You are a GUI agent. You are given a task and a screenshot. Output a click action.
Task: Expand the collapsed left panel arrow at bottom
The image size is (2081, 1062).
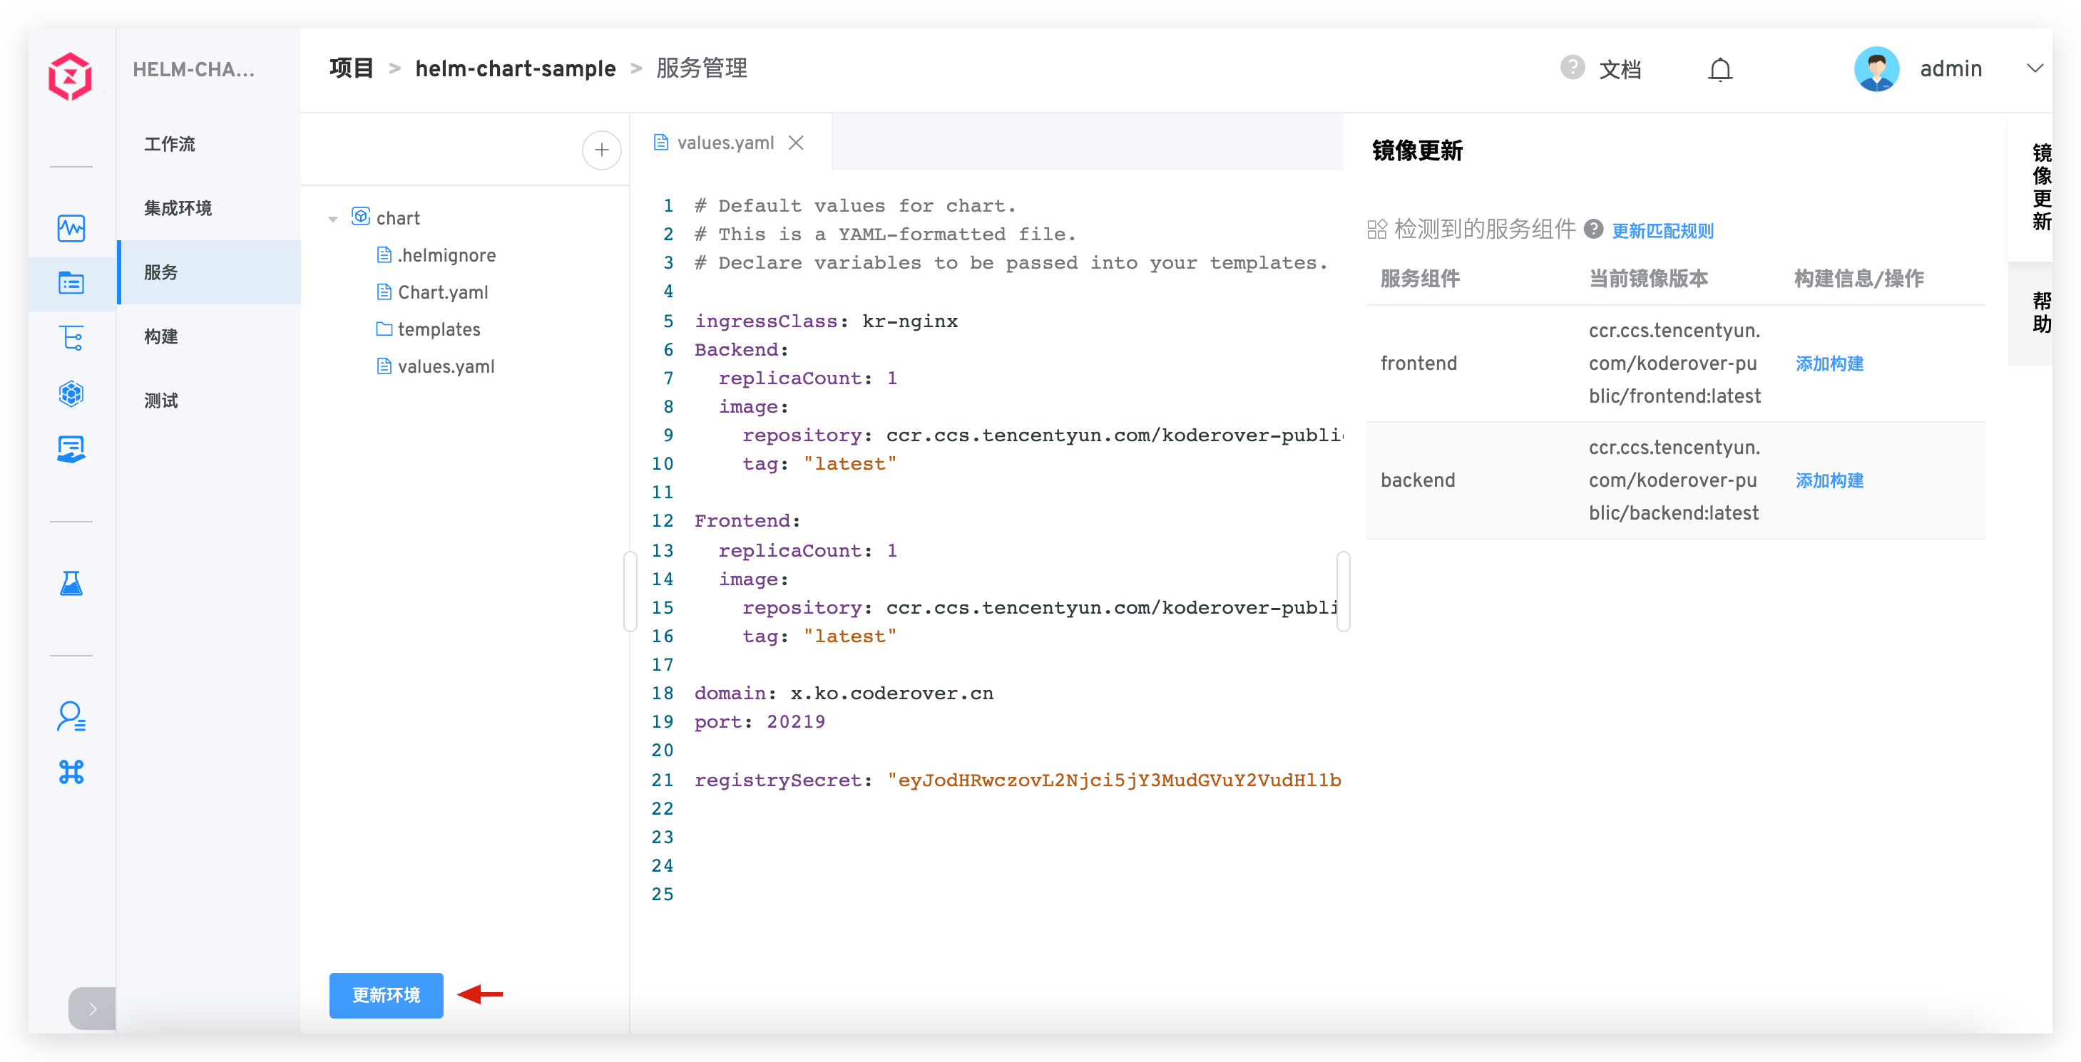point(91,1009)
